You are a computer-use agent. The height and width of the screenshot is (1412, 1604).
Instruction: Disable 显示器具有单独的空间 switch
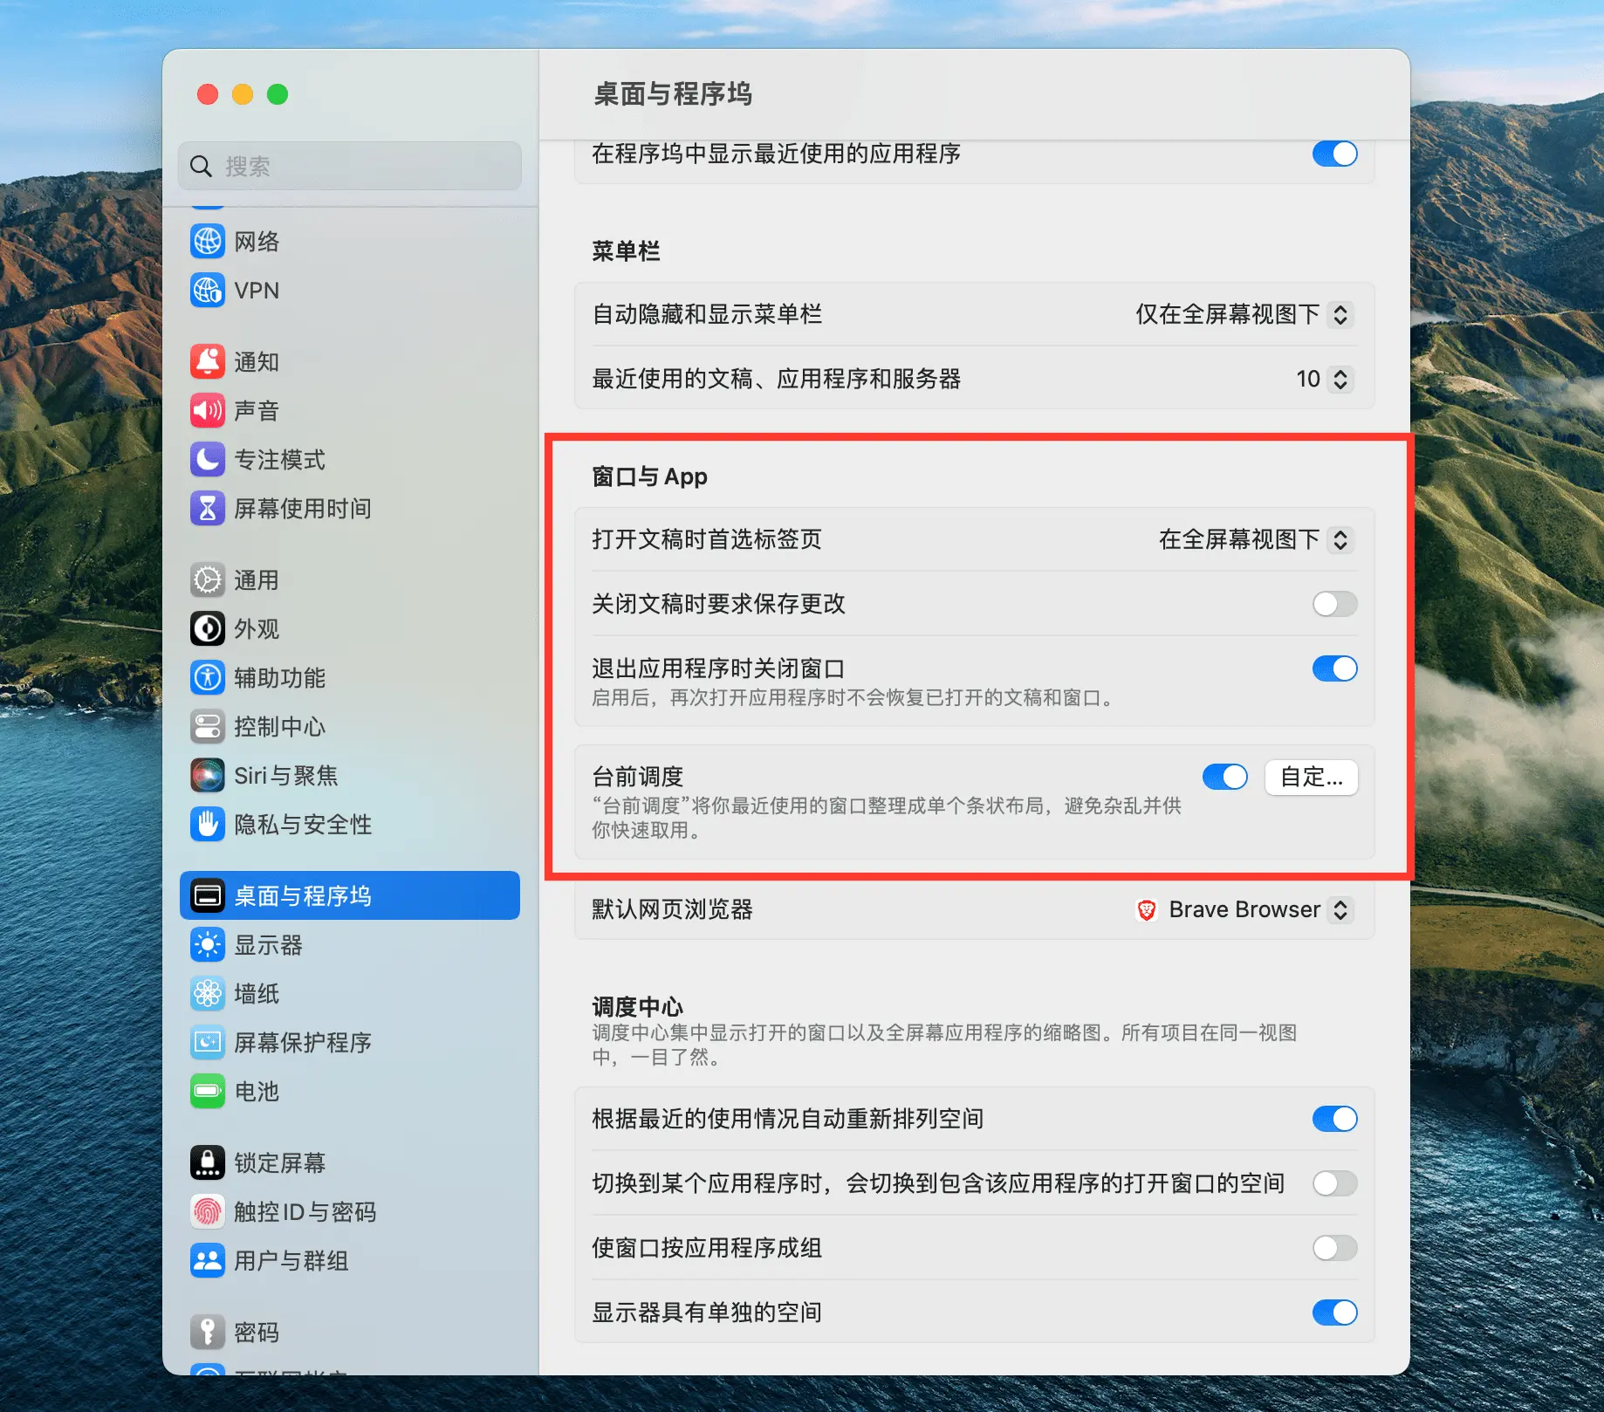[x=1335, y=1313]
